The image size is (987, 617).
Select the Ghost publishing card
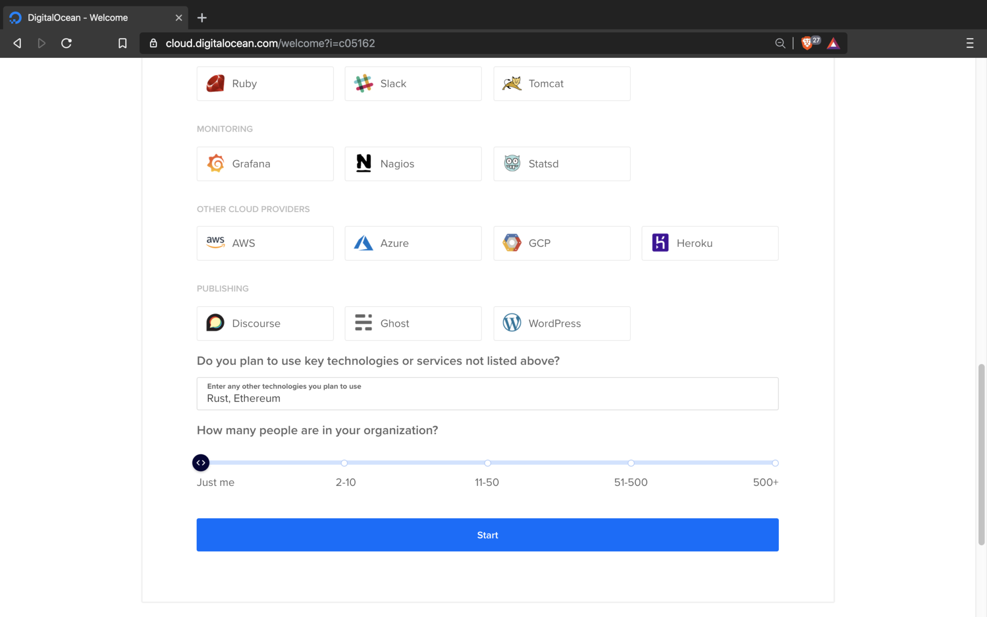(x=413, y=323)
